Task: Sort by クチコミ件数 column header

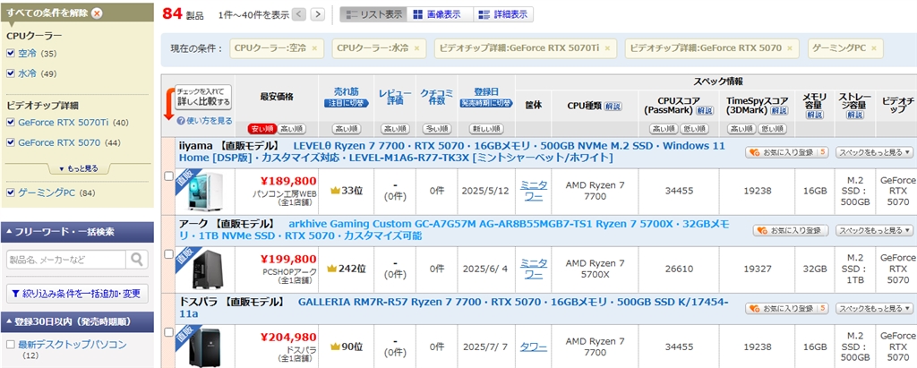Action: pyautogui.click(x=436, y=97)
